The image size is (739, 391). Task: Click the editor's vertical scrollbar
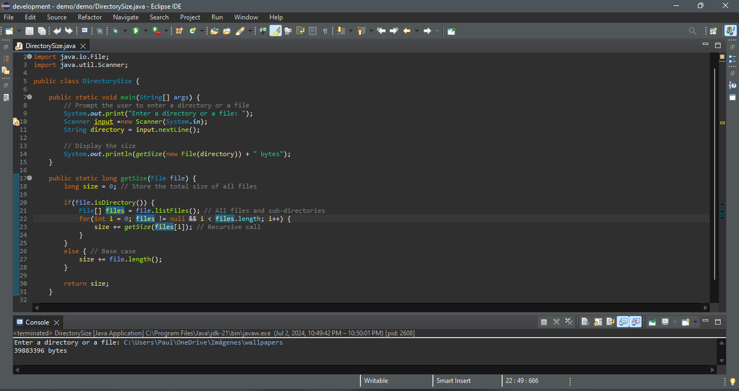(x=715, y=173)
